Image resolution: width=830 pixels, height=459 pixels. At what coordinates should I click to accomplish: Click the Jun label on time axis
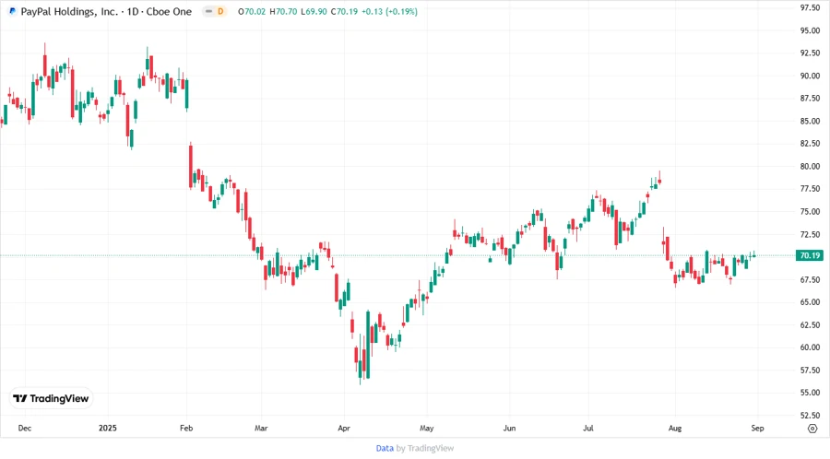click(x=509, y=429)
